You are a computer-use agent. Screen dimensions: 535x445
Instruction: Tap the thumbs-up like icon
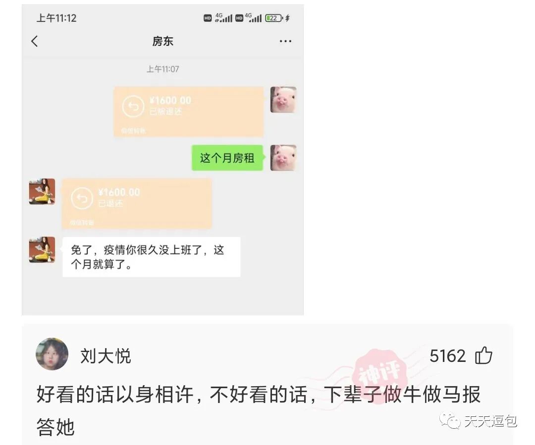483,356
